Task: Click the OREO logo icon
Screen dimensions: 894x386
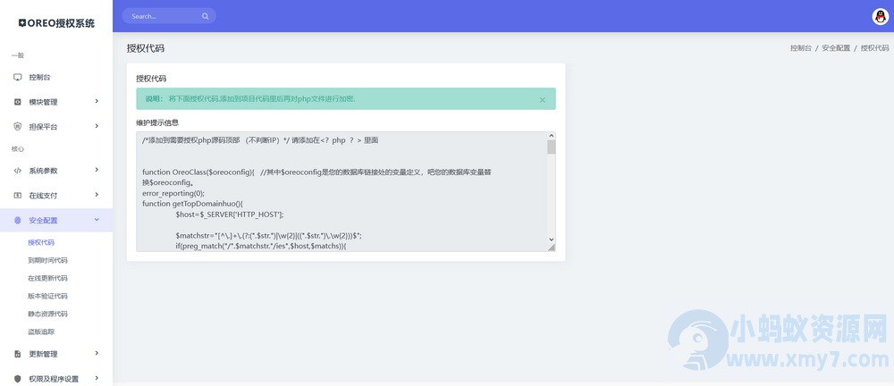Action: tap(22, 23)
